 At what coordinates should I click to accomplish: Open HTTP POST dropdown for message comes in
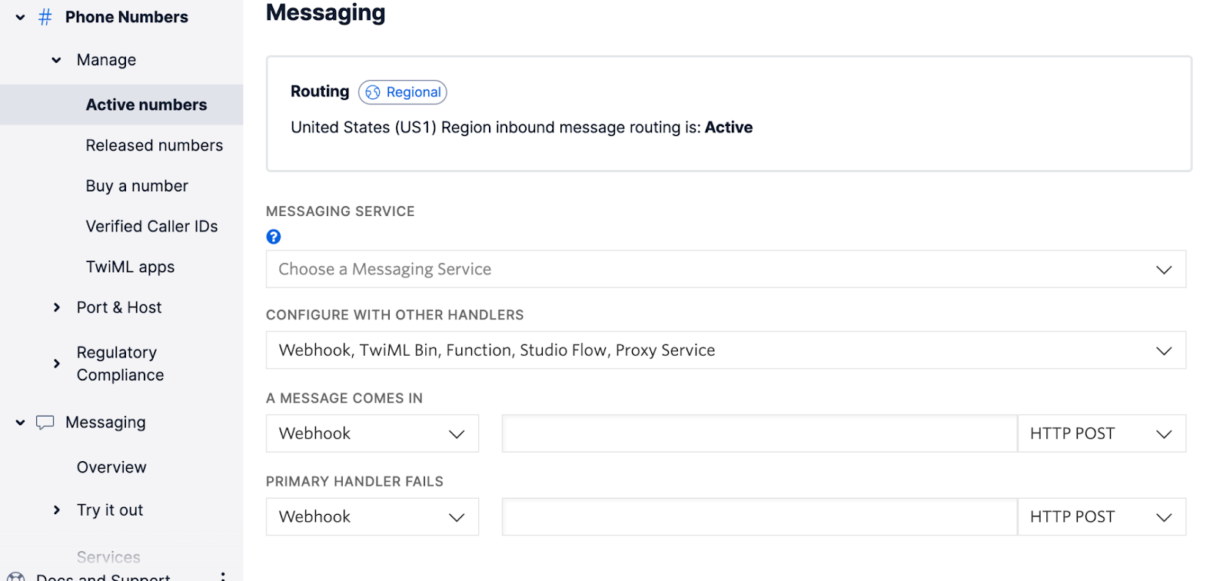click(1102, 433)
